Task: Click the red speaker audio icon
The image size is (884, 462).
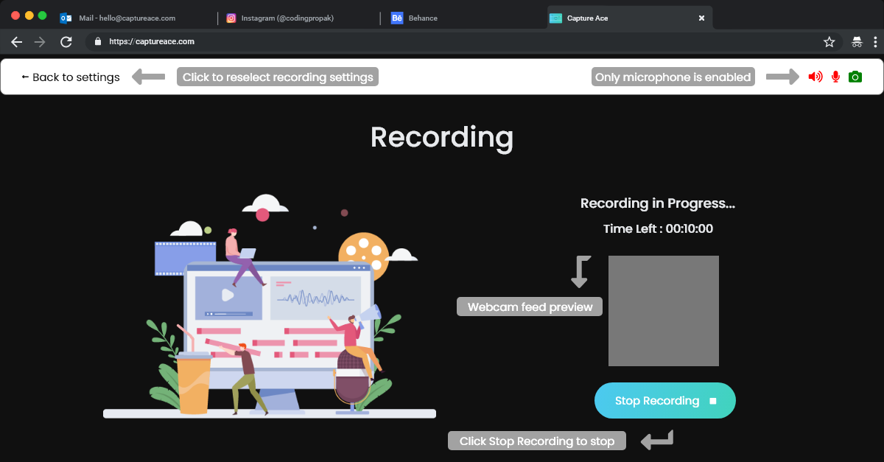Action: [815, 77]
